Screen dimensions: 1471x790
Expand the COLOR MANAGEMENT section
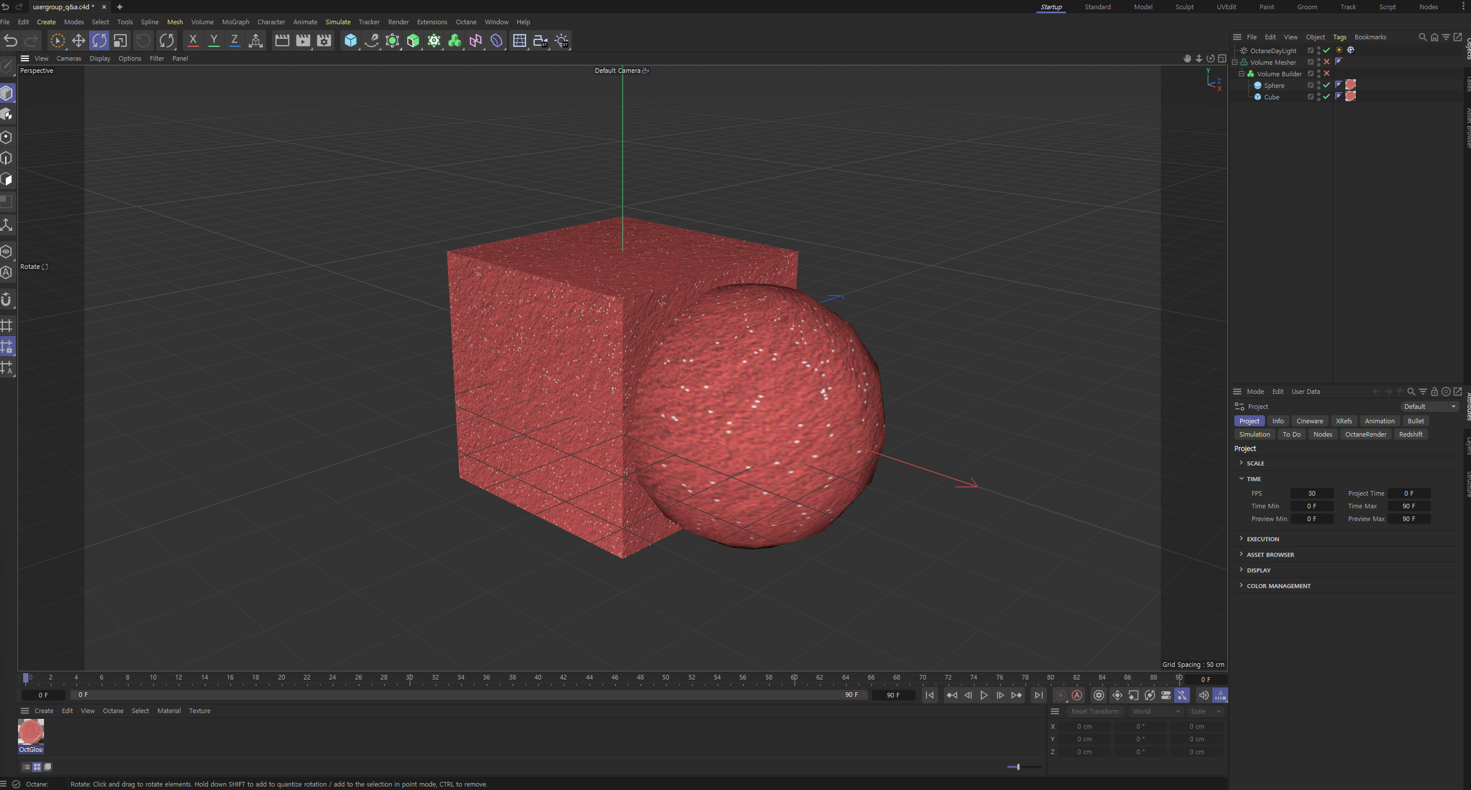click(x=1241, y=585)
